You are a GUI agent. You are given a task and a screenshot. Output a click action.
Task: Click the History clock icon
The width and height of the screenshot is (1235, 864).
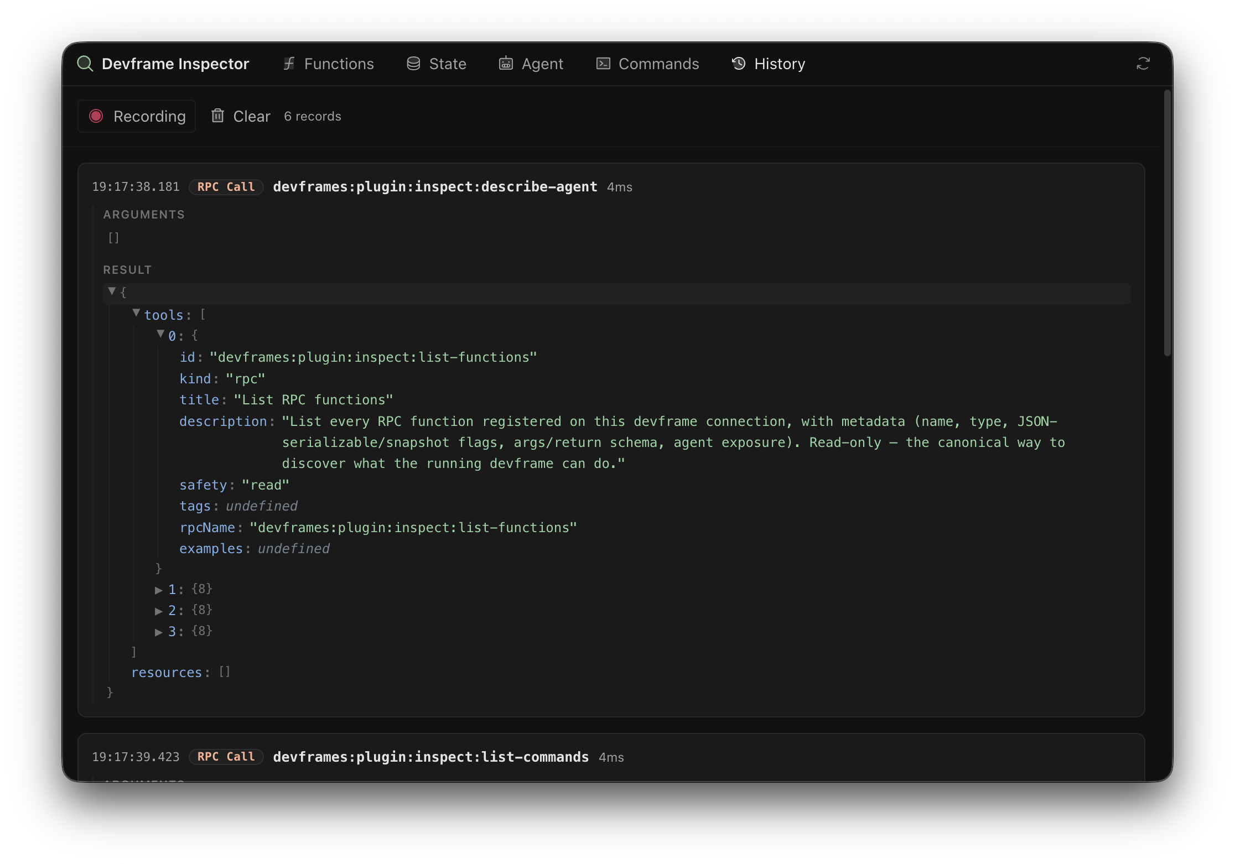click(739, 64)
